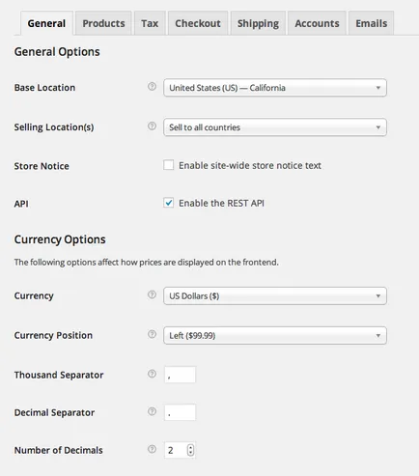Show the help tip for Currency Position

[152, 334]
